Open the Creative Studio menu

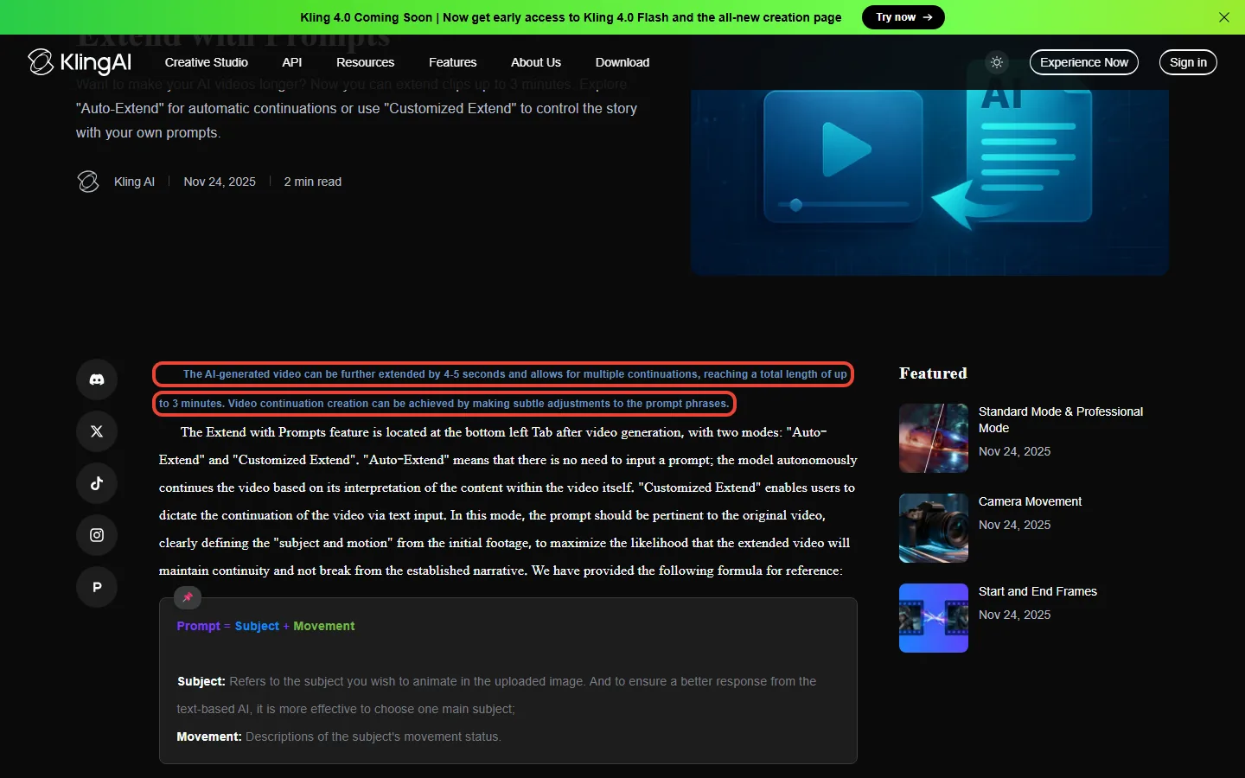[207, 62]
